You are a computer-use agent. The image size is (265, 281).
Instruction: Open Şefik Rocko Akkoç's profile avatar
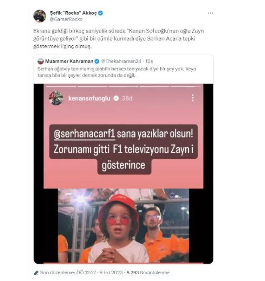coord(40,16)
